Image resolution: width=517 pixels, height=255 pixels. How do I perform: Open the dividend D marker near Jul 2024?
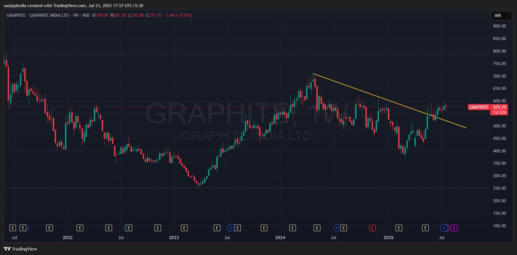337,227
